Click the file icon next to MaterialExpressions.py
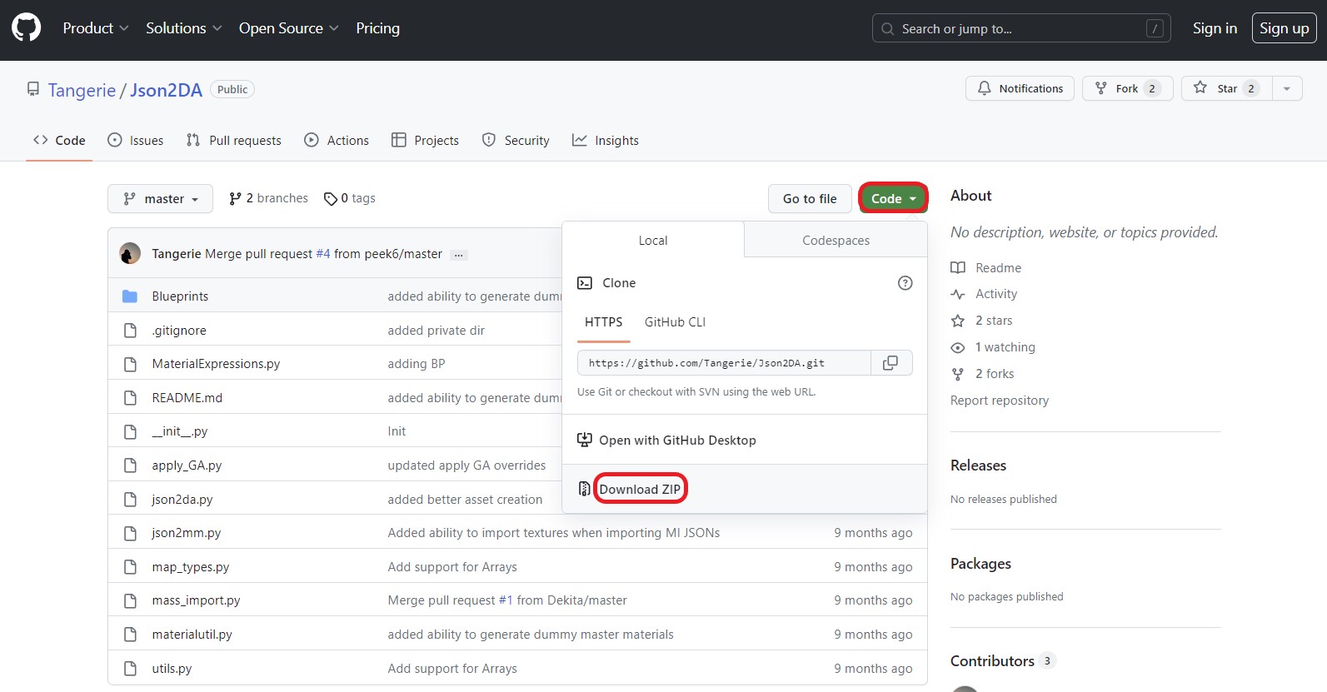The image size is (1327, 692). click(x=130, y=364)
